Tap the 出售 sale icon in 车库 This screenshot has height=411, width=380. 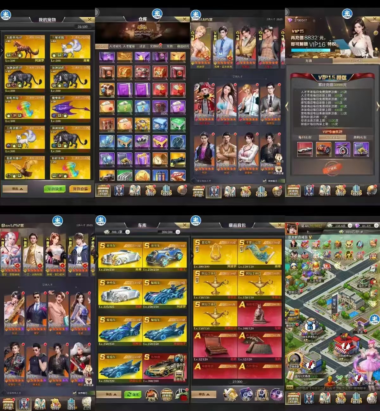pos(151,395)
